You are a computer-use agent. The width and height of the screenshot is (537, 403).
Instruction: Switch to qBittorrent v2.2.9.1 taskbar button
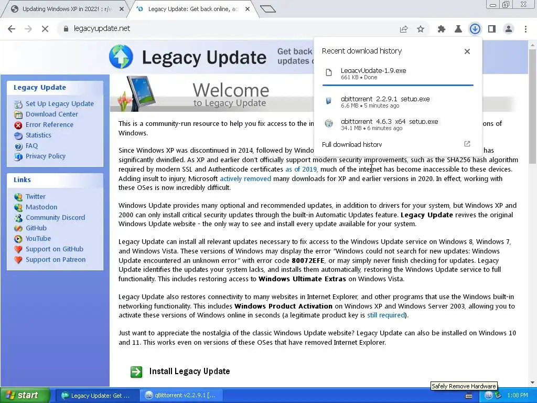tap(182, 396)
